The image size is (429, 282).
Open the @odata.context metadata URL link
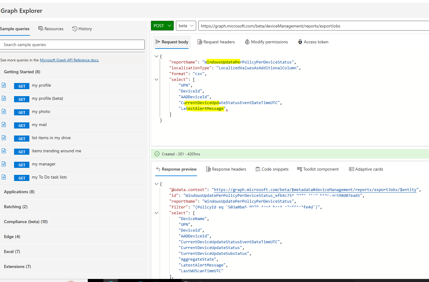pyautogui.click(x=315, y=190)
